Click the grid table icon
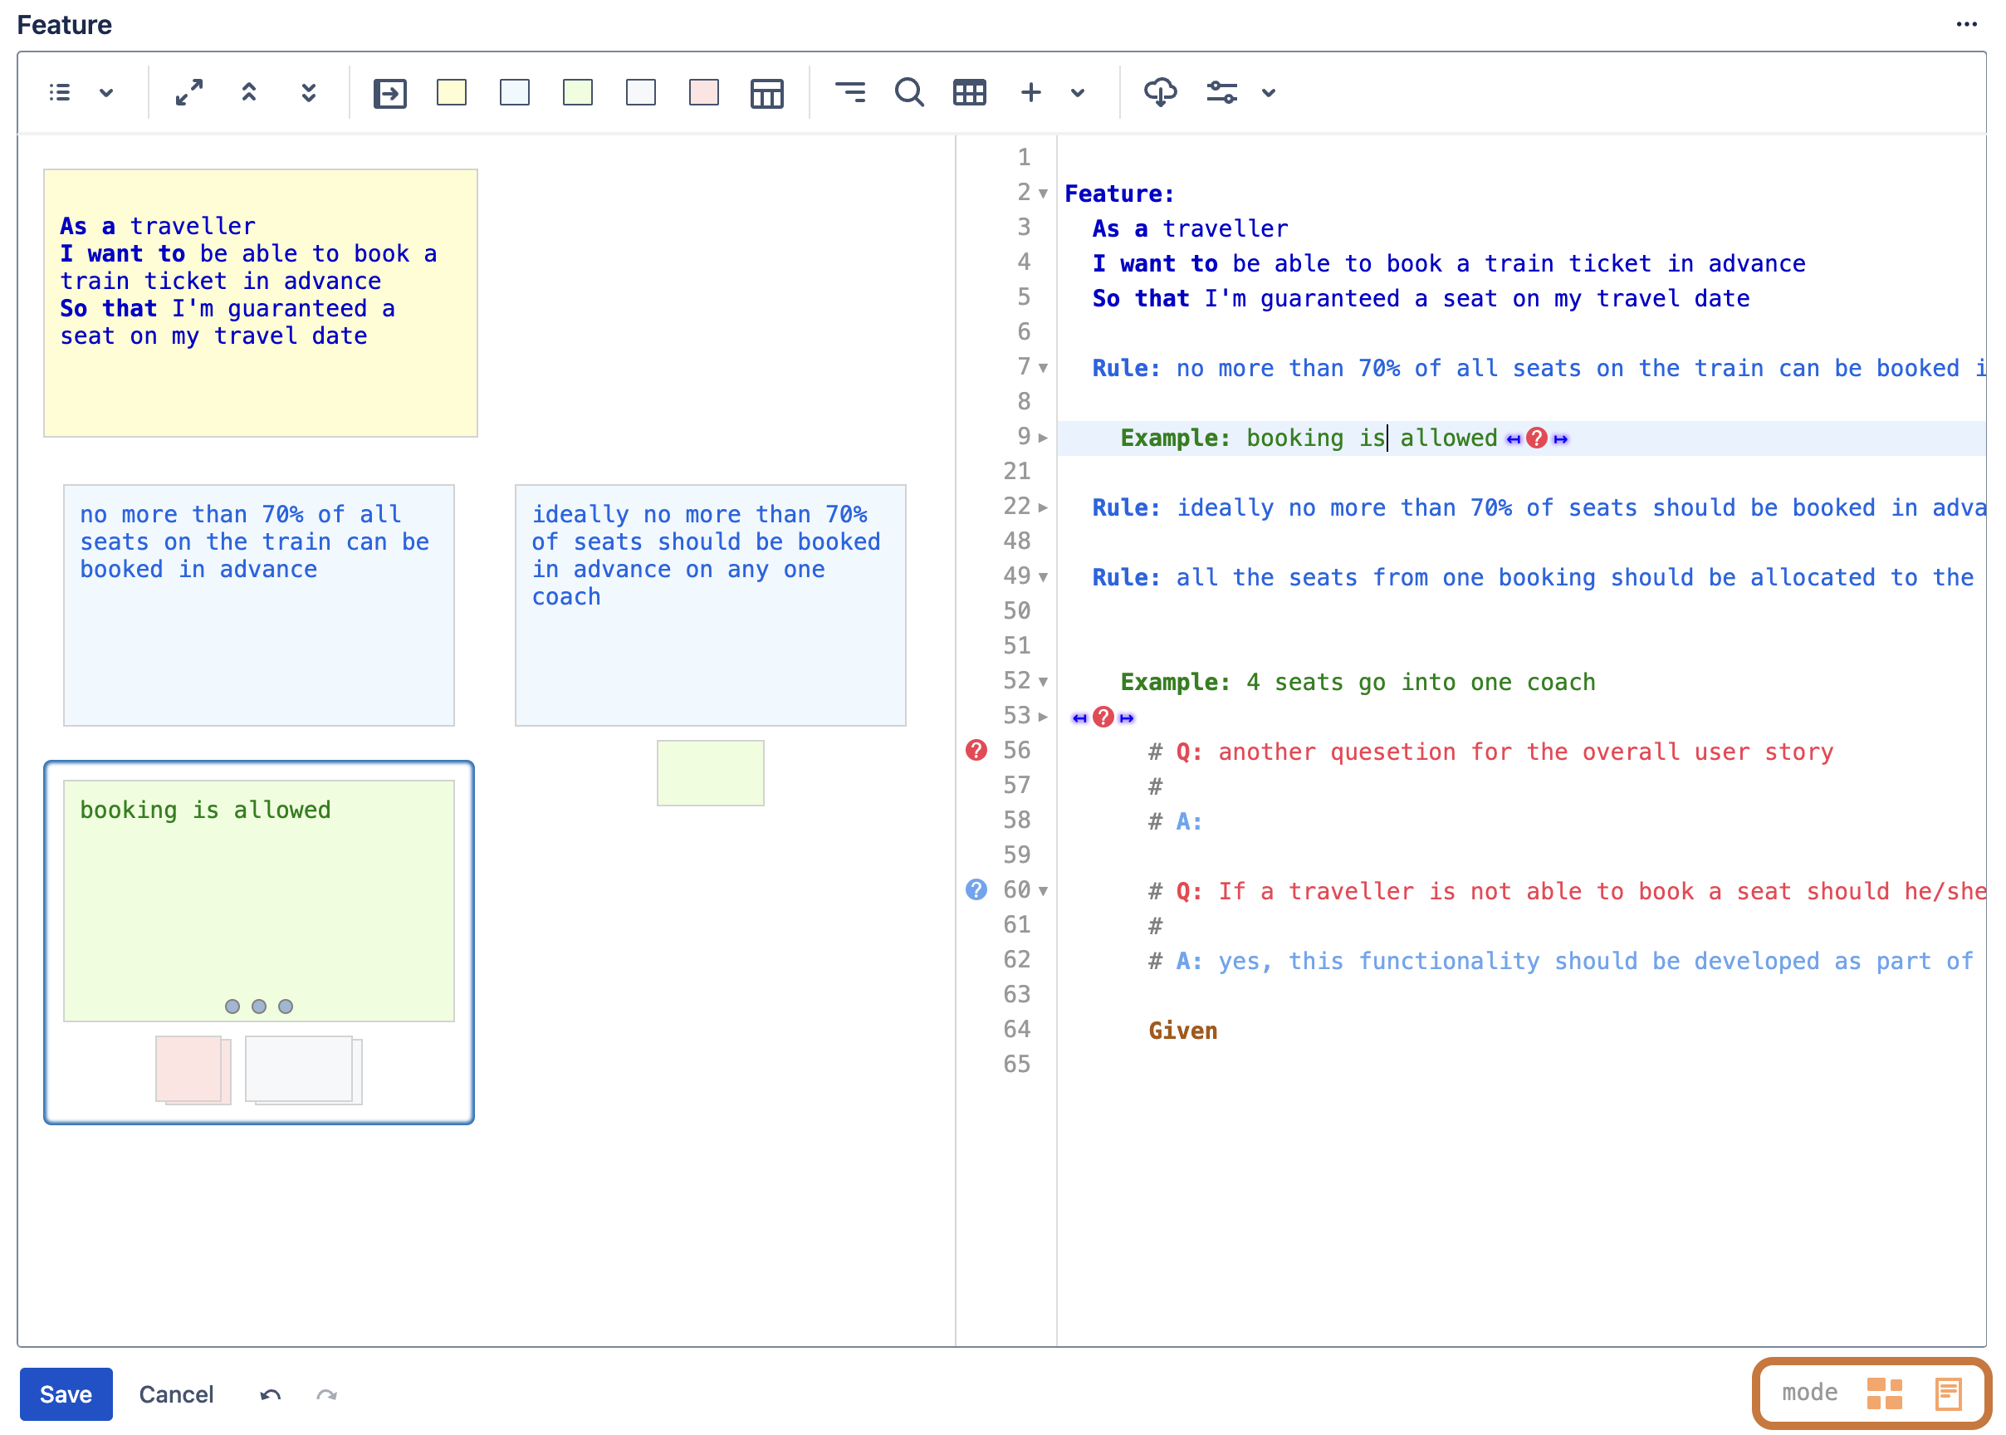Viewport: 2006px width, 1435px height. point(969,93)
